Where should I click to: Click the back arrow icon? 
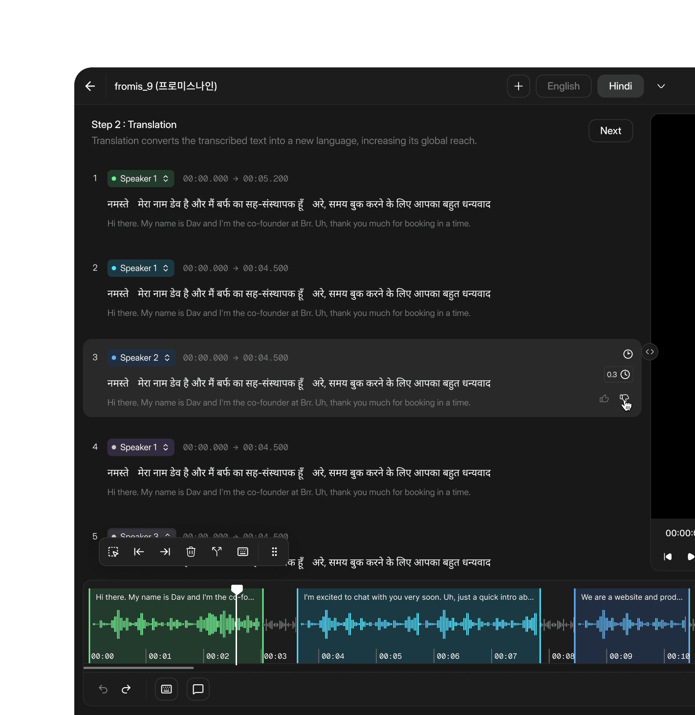pos(90,86)
